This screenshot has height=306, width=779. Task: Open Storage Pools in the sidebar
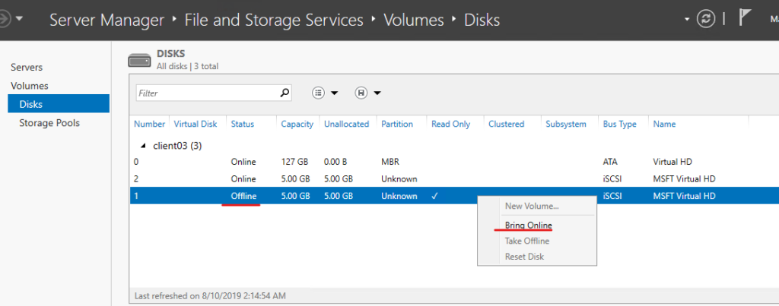pyautogui.click(x=49, y=123)
